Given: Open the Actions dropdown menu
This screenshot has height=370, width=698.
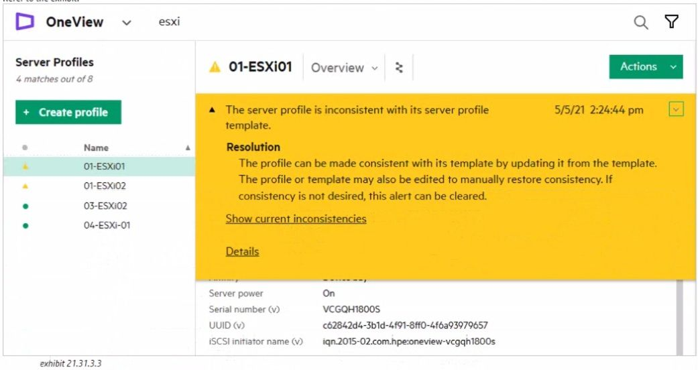Looking at the screenshot, I should point(646,67).
